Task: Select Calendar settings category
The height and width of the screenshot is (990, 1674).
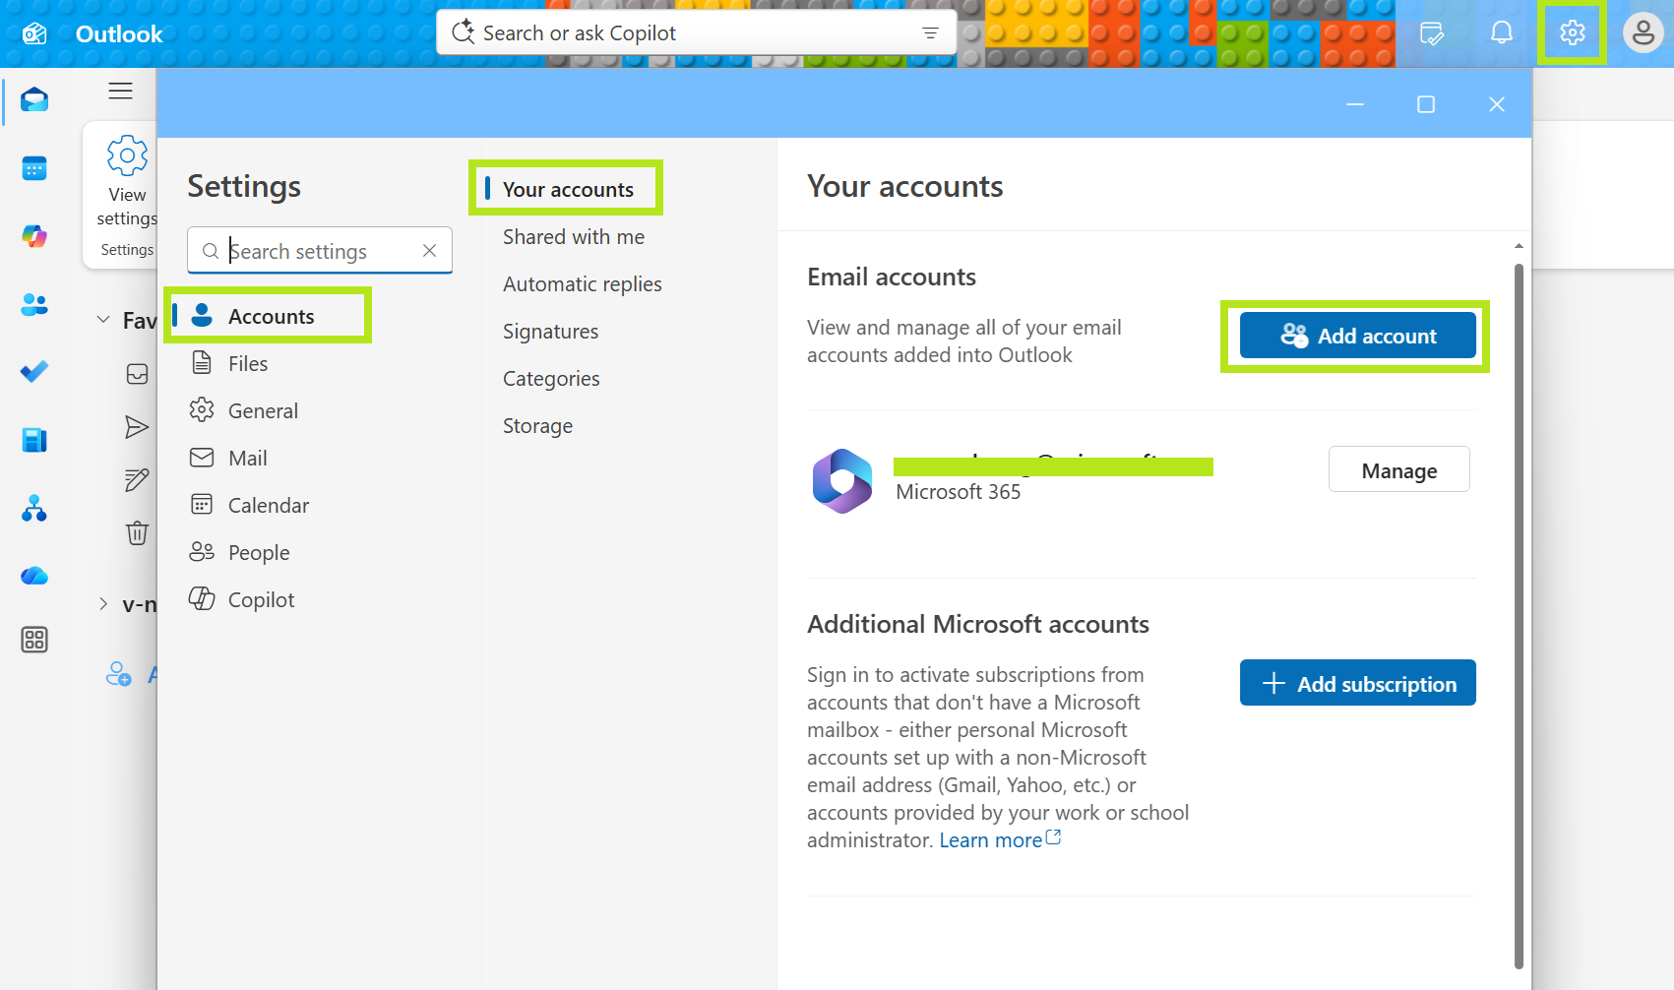Action: tap(269, 505)
